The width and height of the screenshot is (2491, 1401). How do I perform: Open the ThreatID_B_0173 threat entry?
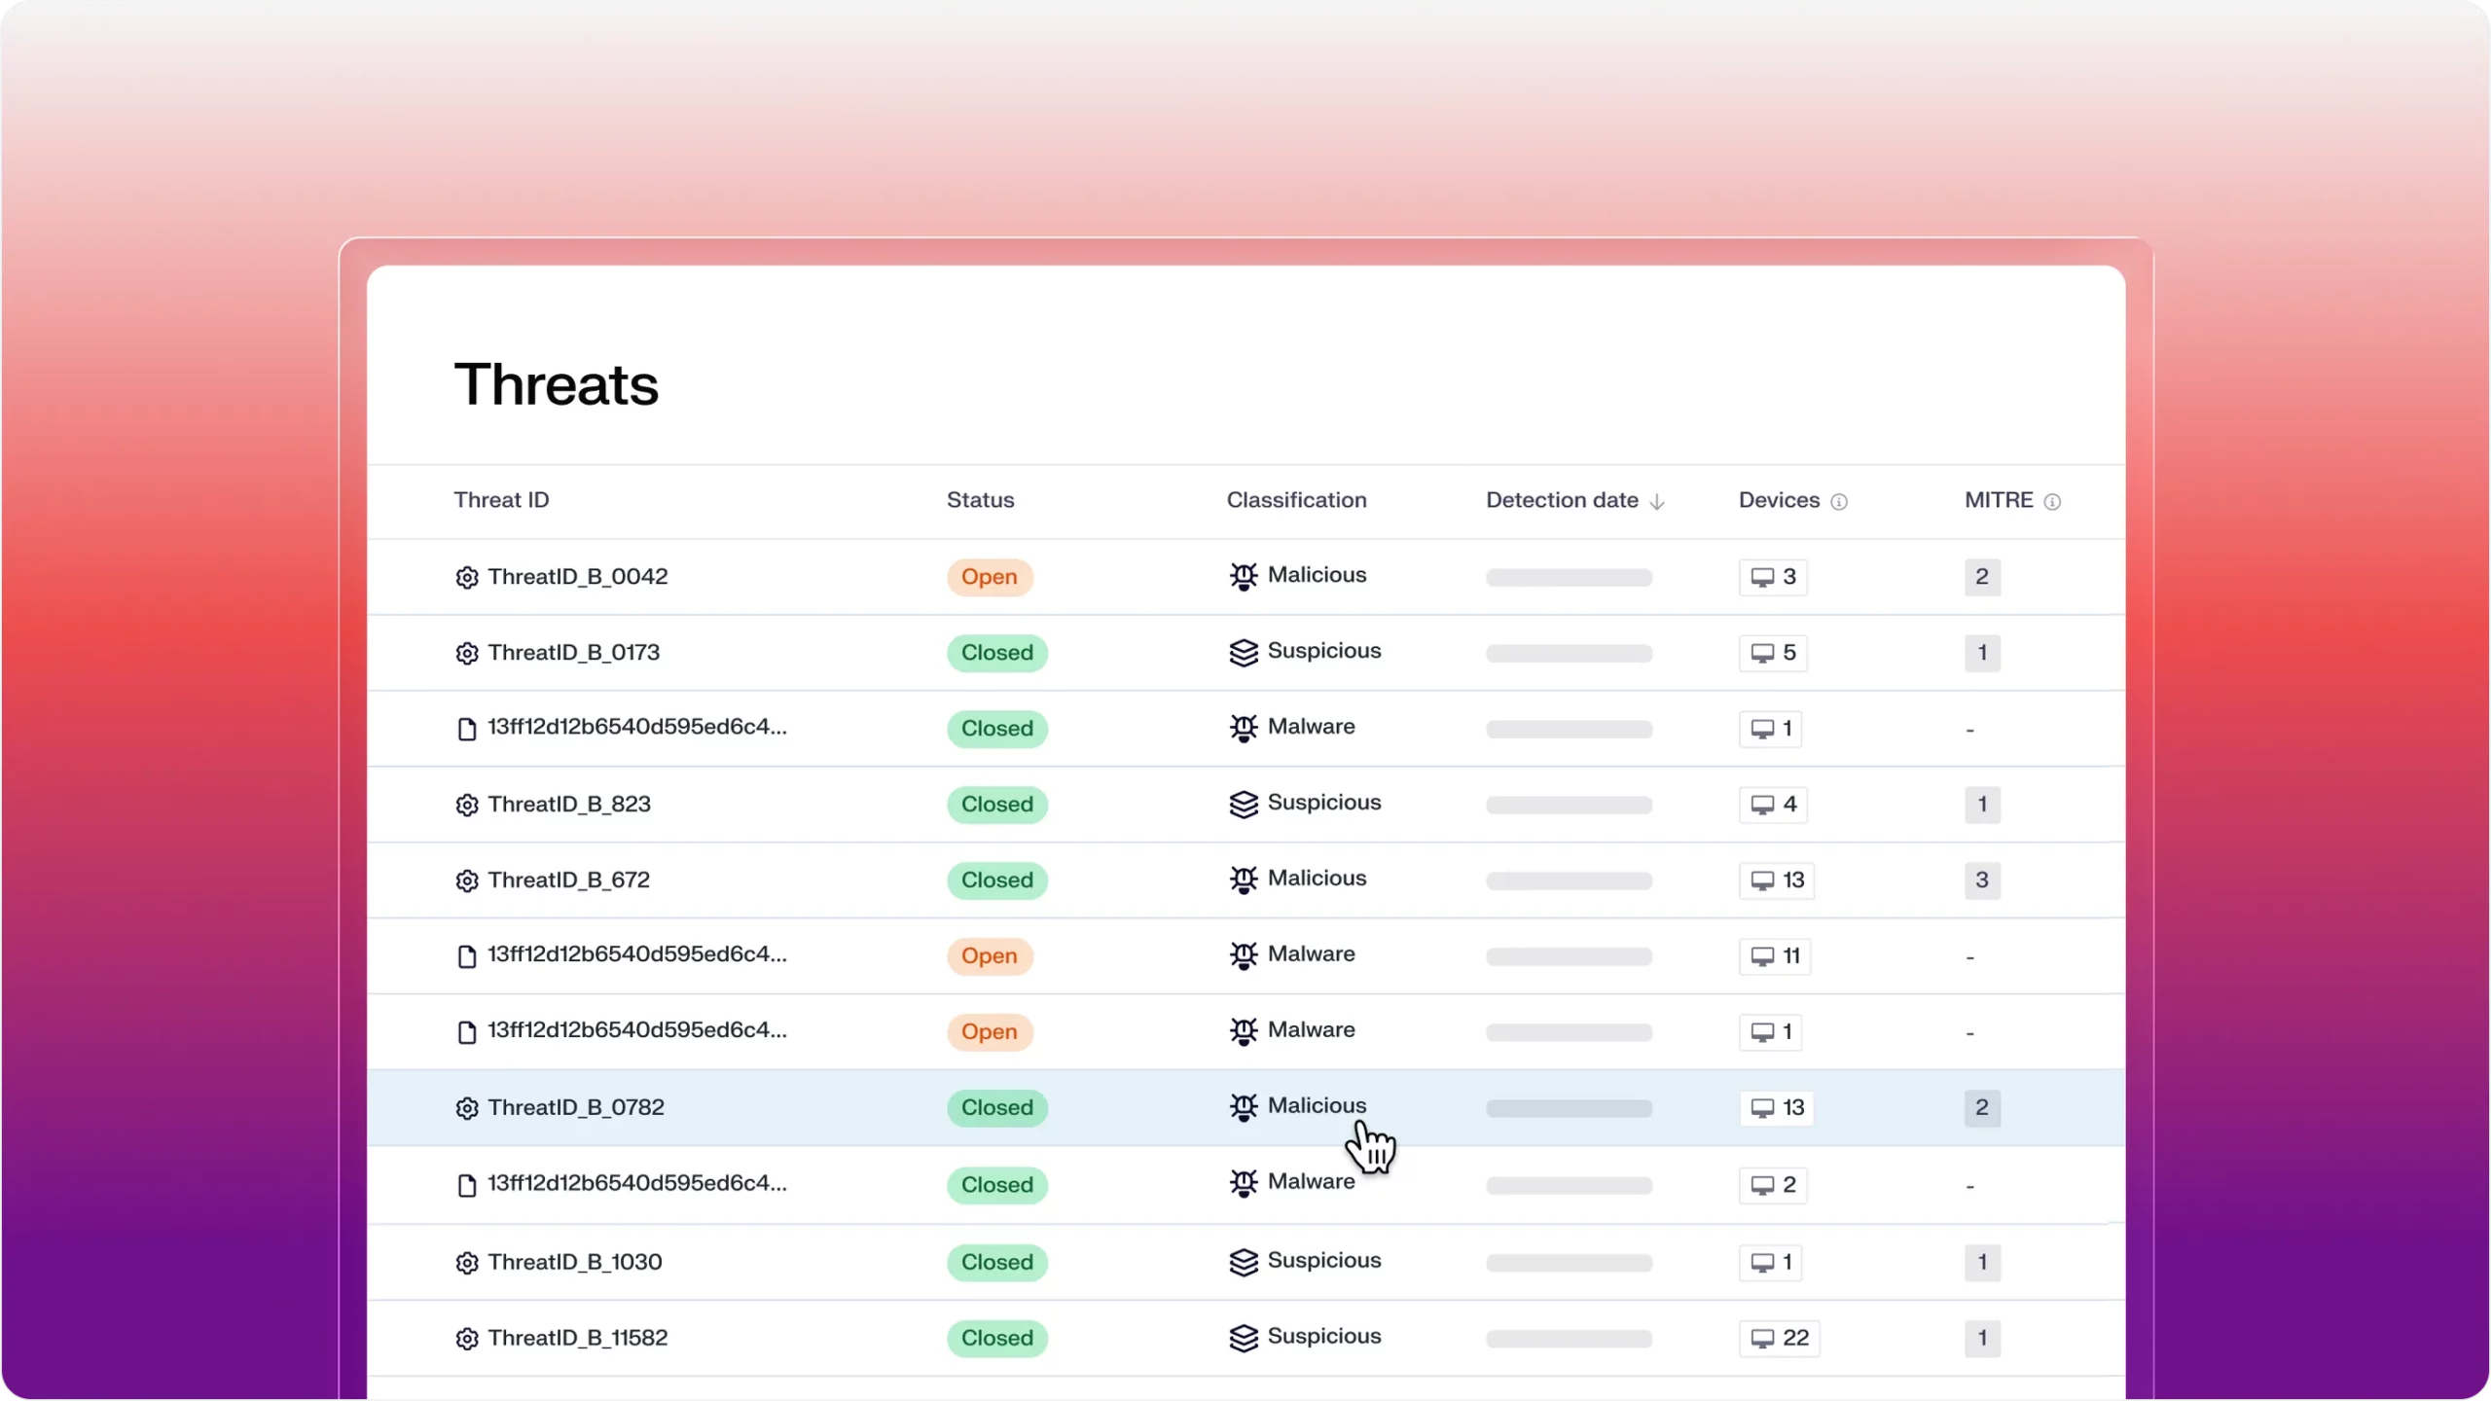(x=573, y=653)
